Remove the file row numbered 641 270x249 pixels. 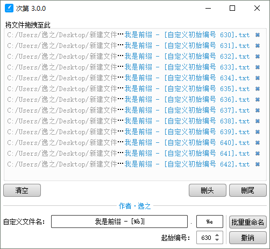pos(258,154)
